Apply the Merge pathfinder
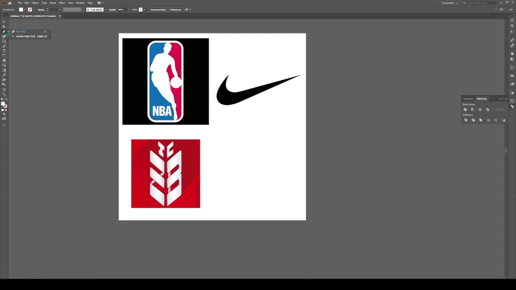Viewport: 516px width, 290px height. point(481,120)
